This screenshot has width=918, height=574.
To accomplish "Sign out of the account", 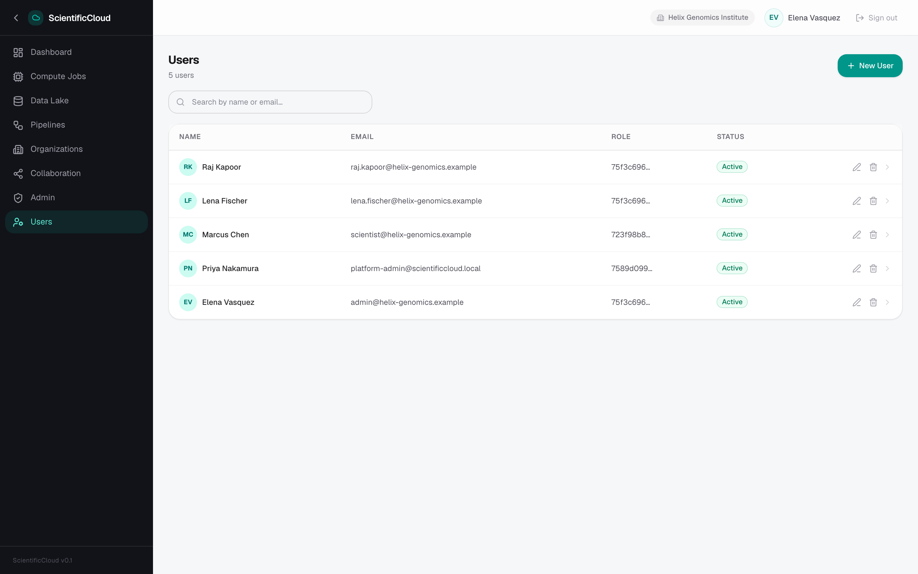I will pyautogui.click(x=876, y=18).
